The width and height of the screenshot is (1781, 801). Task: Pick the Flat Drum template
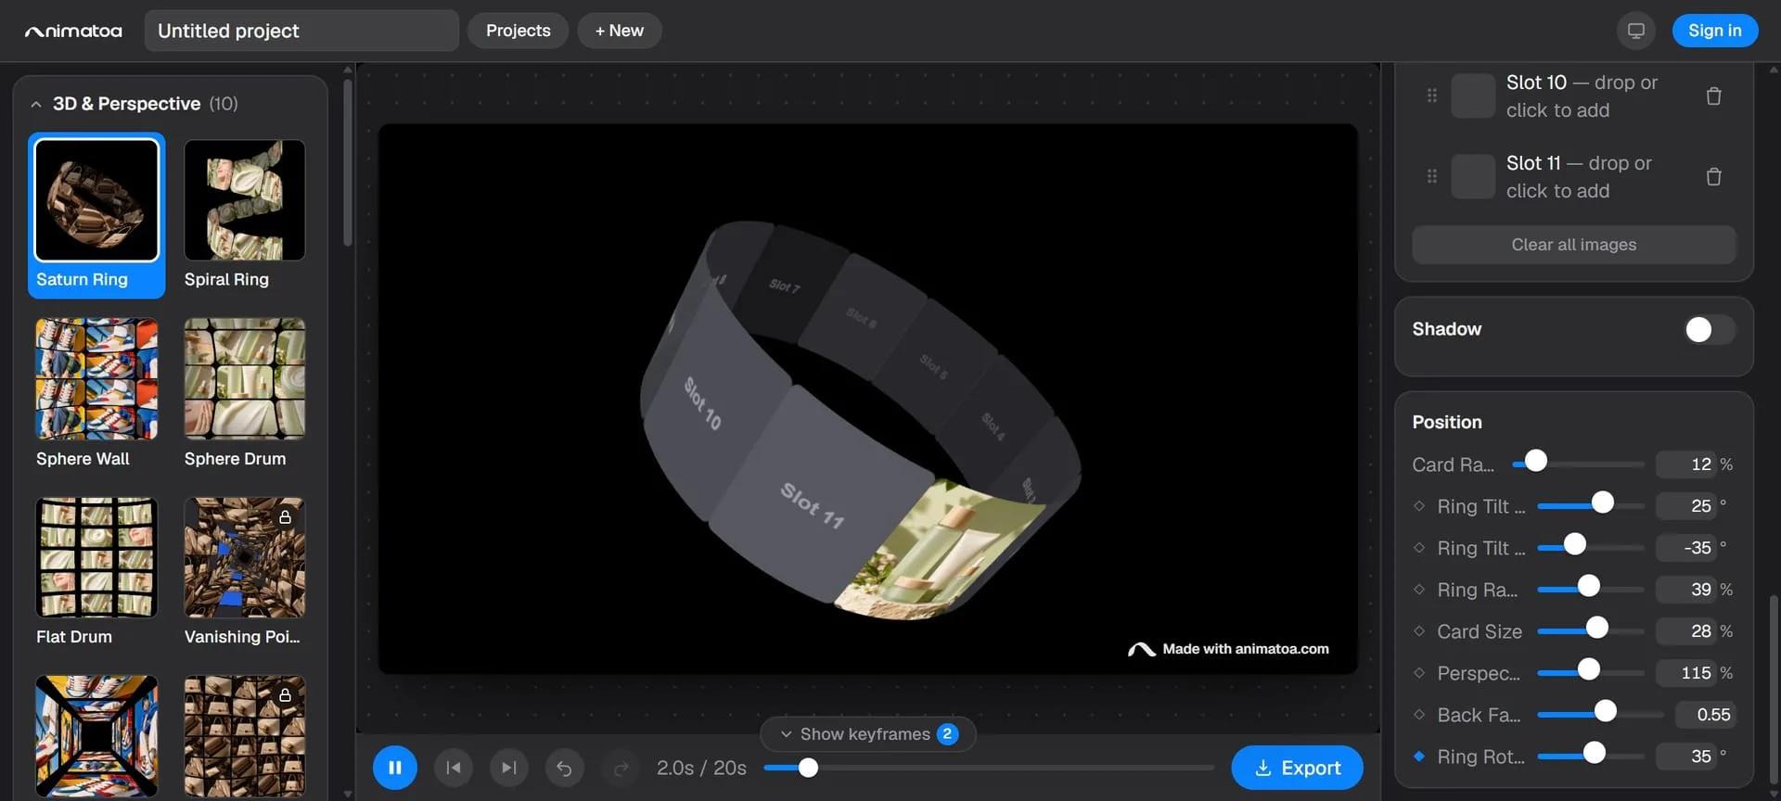[x=96, y=571]
